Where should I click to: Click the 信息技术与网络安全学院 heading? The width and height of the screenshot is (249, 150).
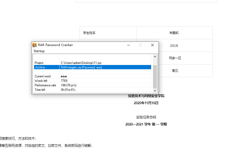tap(146, 96)
